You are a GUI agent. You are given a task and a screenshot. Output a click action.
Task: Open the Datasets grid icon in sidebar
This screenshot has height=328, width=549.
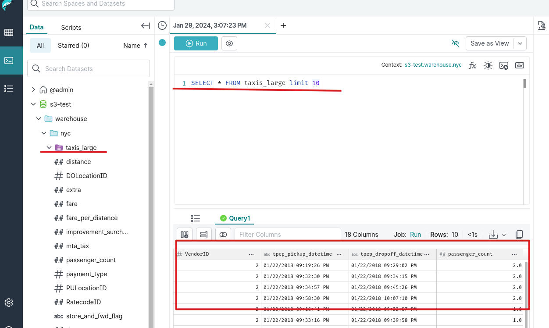[9, 32]
